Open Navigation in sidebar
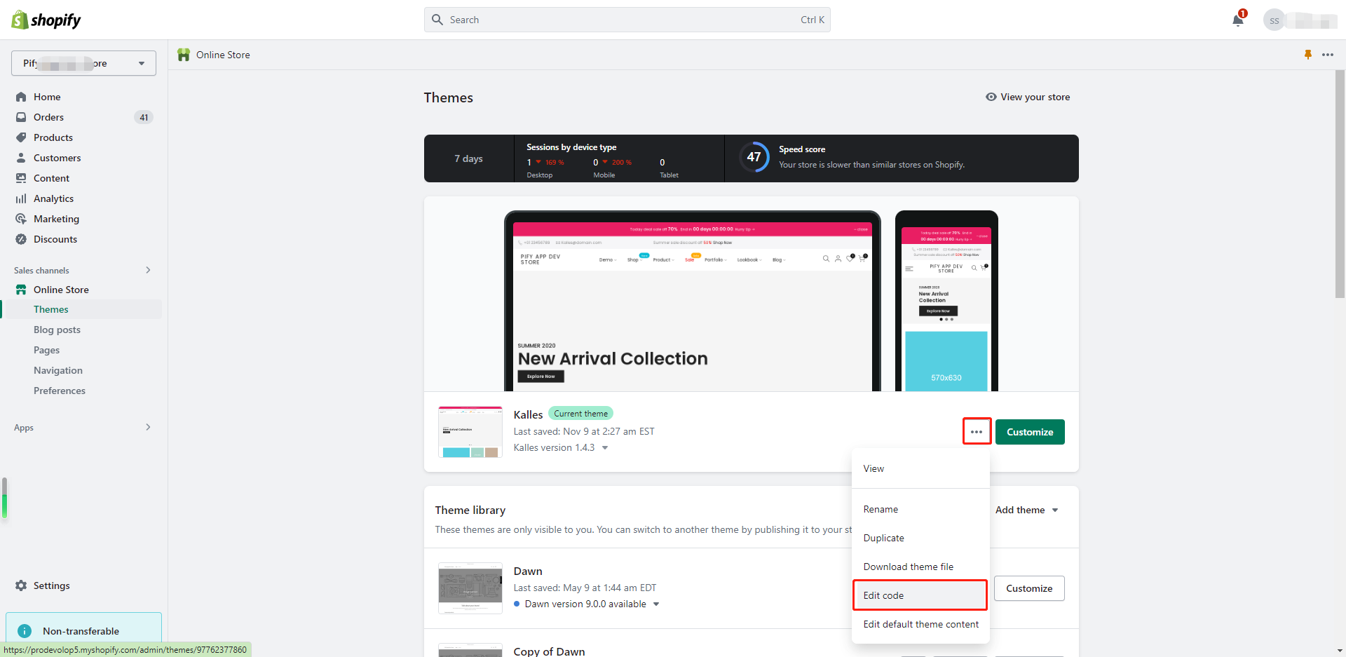Screen dimensions: 1346x657 click(x=58, y=370)
